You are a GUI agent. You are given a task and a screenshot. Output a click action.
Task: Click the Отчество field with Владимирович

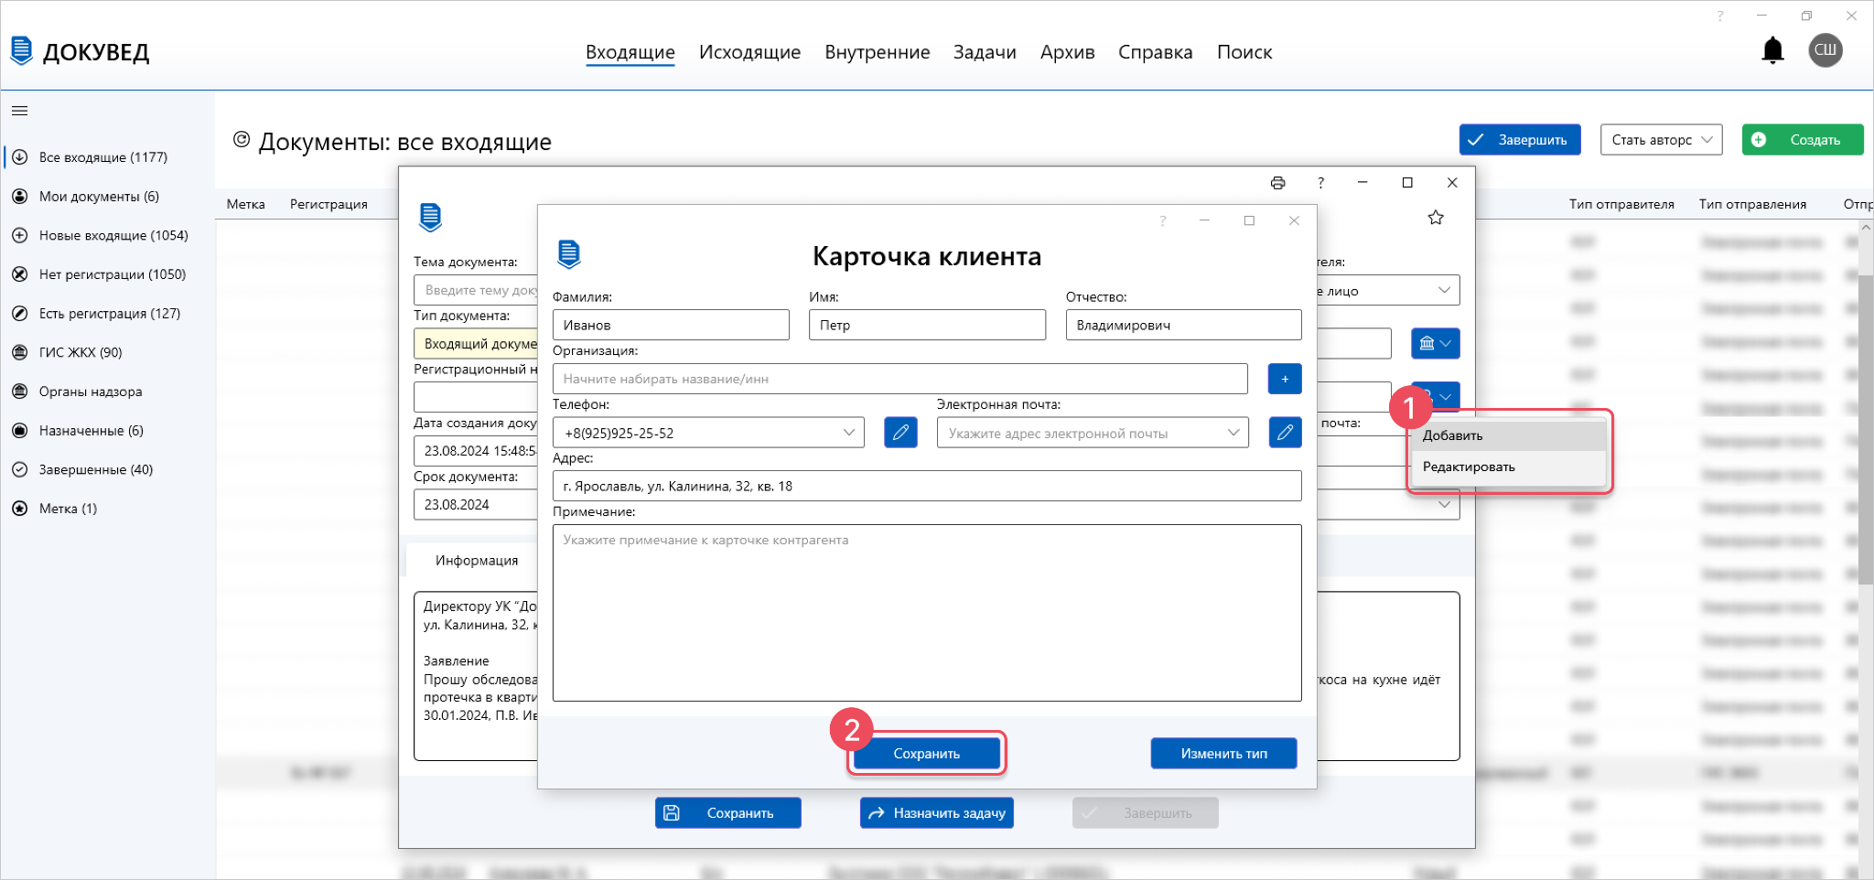point(1183,325)
